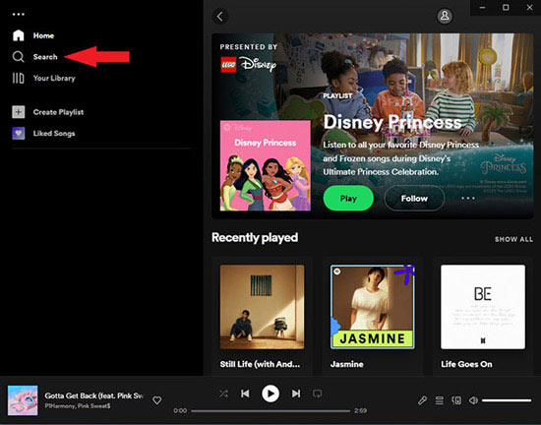Skip to previous track
The image size is (541, 425).
tap(245, 394)
